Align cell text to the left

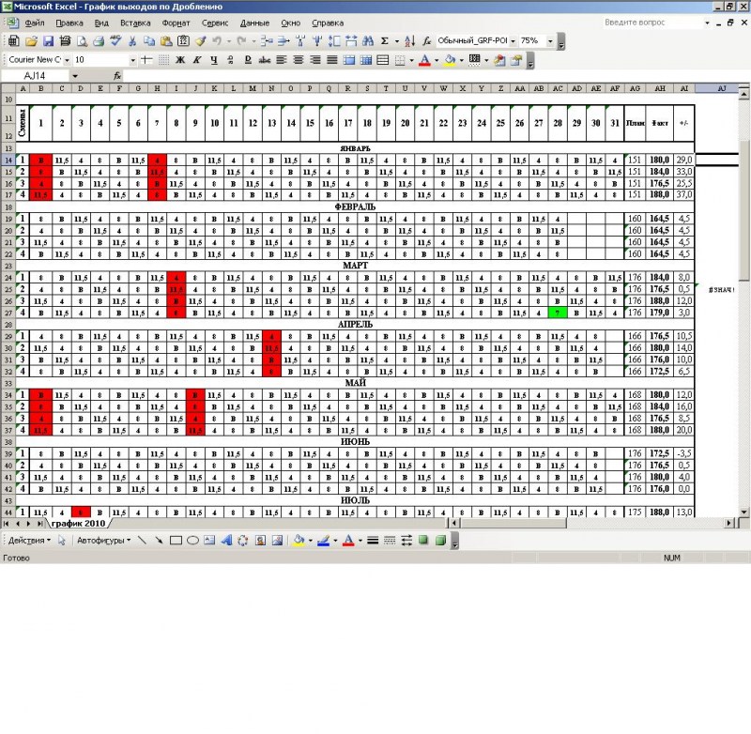(x=282, y=60)
